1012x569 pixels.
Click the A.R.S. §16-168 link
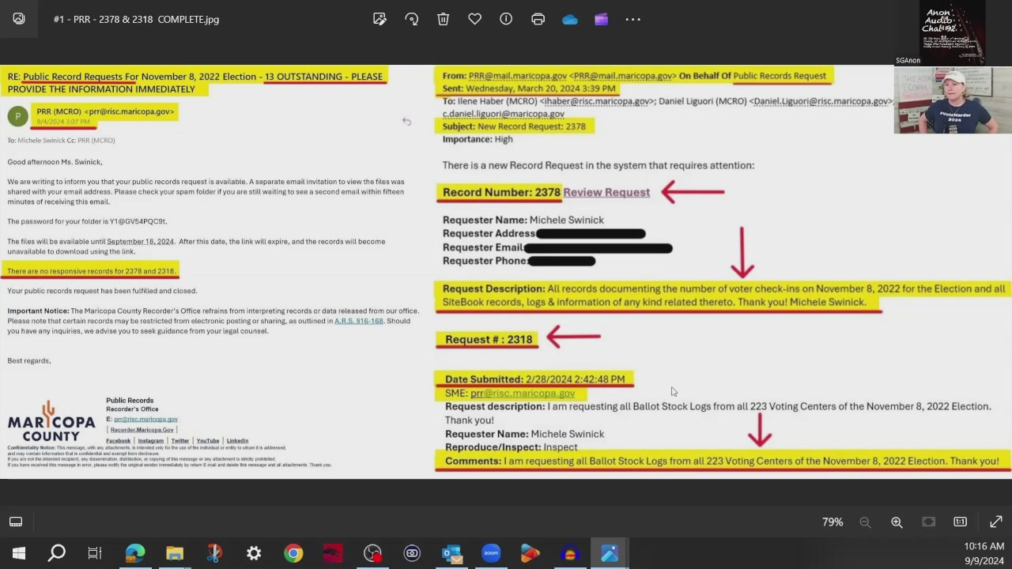[358, 321]
